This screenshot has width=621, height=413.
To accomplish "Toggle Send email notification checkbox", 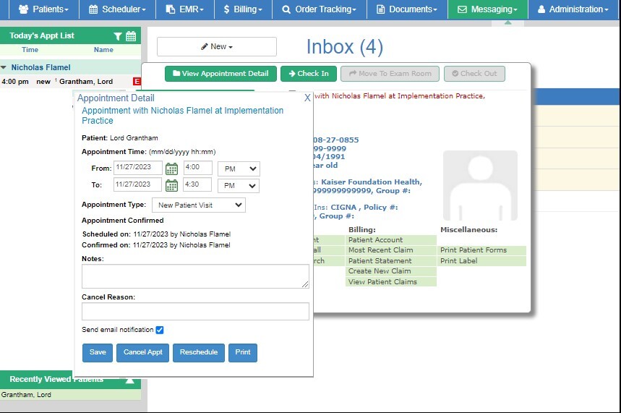I will 160,330.
